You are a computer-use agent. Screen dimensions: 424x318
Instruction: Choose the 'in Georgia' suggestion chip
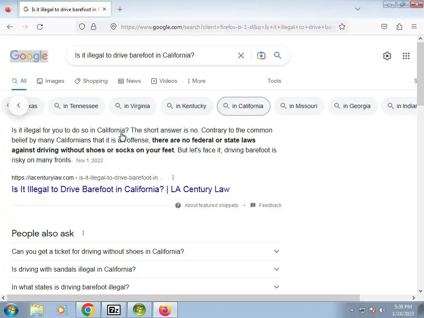click(x=353, y=106)
